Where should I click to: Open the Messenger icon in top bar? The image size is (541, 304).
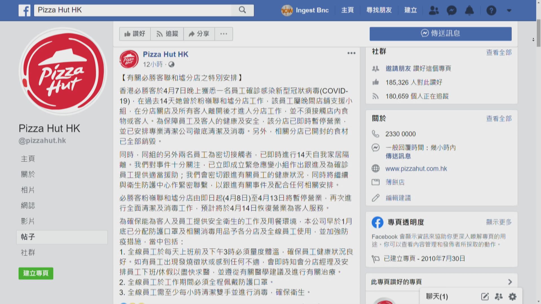(x=451, y=10)
